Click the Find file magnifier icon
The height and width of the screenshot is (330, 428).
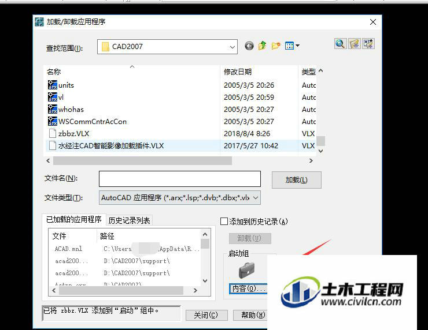(x=340, y=44)
